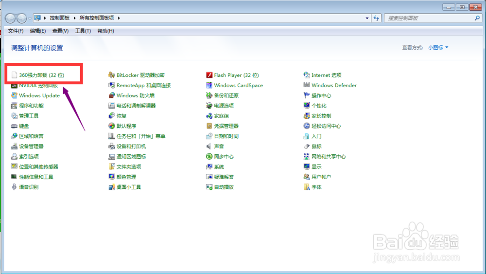486x274 pixels.
Task: Click the 家长控制 icon
Action: 307,116
